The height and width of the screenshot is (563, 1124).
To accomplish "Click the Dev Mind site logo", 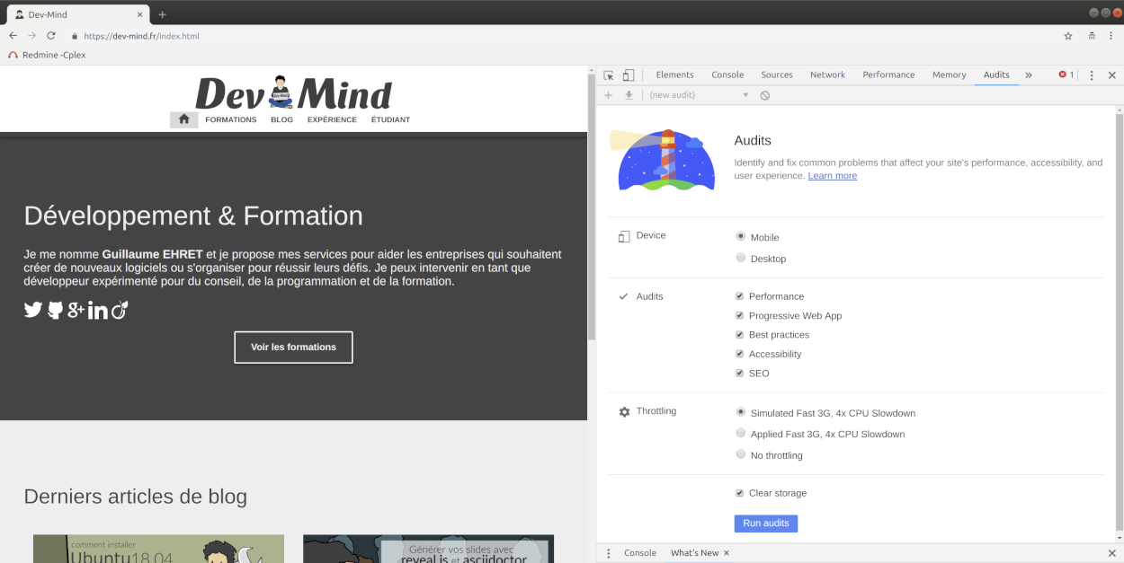I will (293, 93).
